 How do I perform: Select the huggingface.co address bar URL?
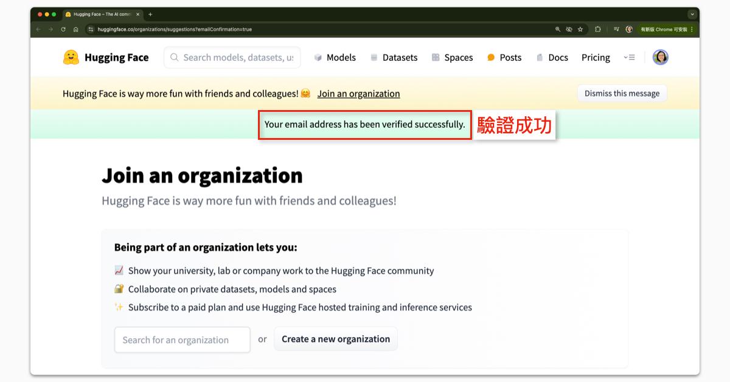pos(175,29)
